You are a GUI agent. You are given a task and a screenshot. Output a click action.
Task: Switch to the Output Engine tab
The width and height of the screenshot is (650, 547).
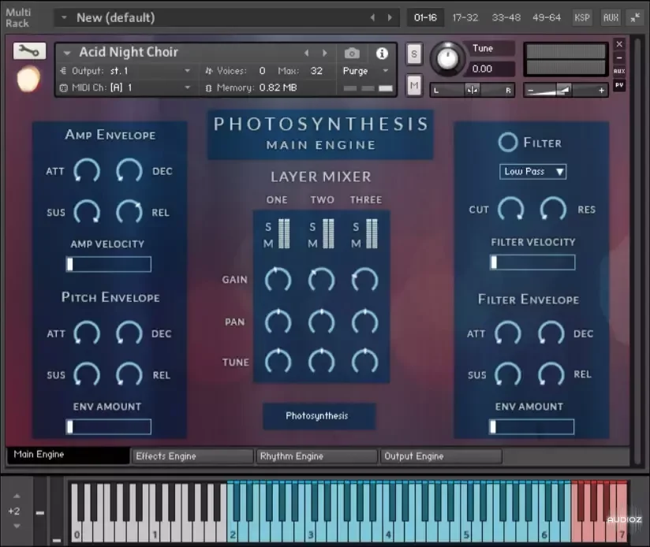click(441, 456)
